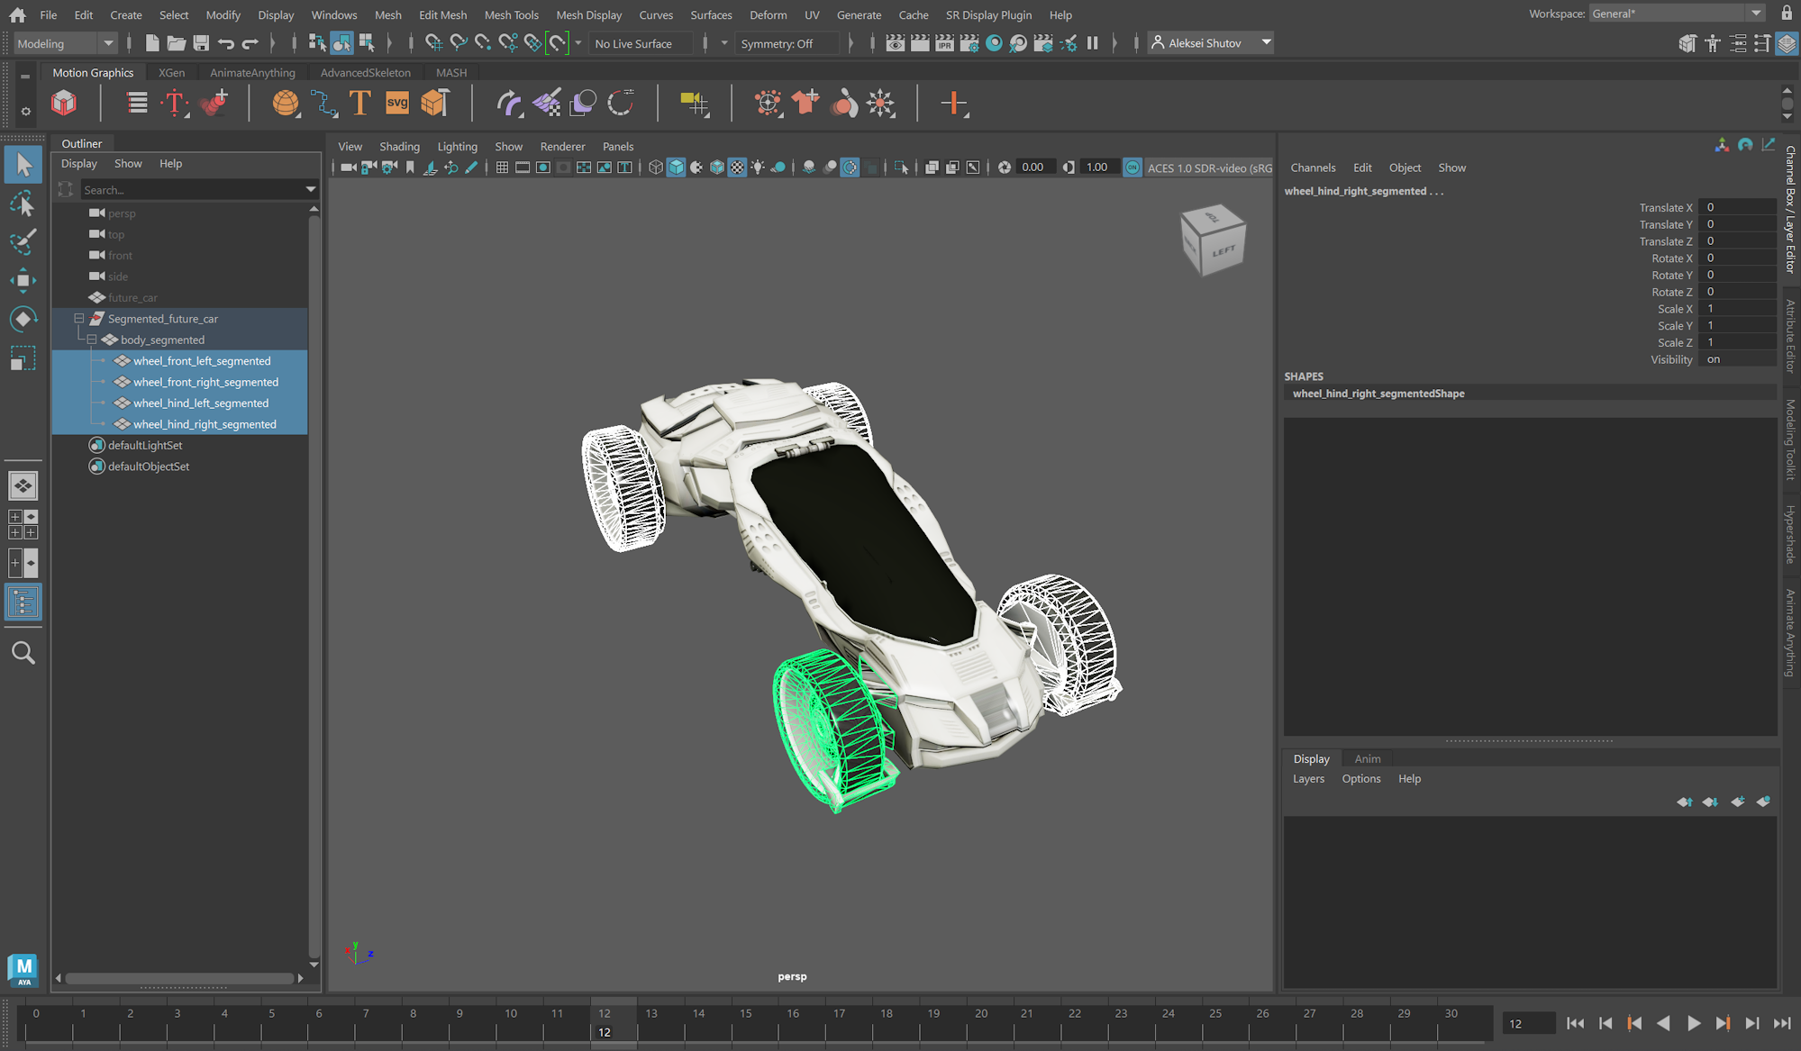Click the save scene icon
The height and width of the screenshot is (1051, 1801).
point(201,43)
